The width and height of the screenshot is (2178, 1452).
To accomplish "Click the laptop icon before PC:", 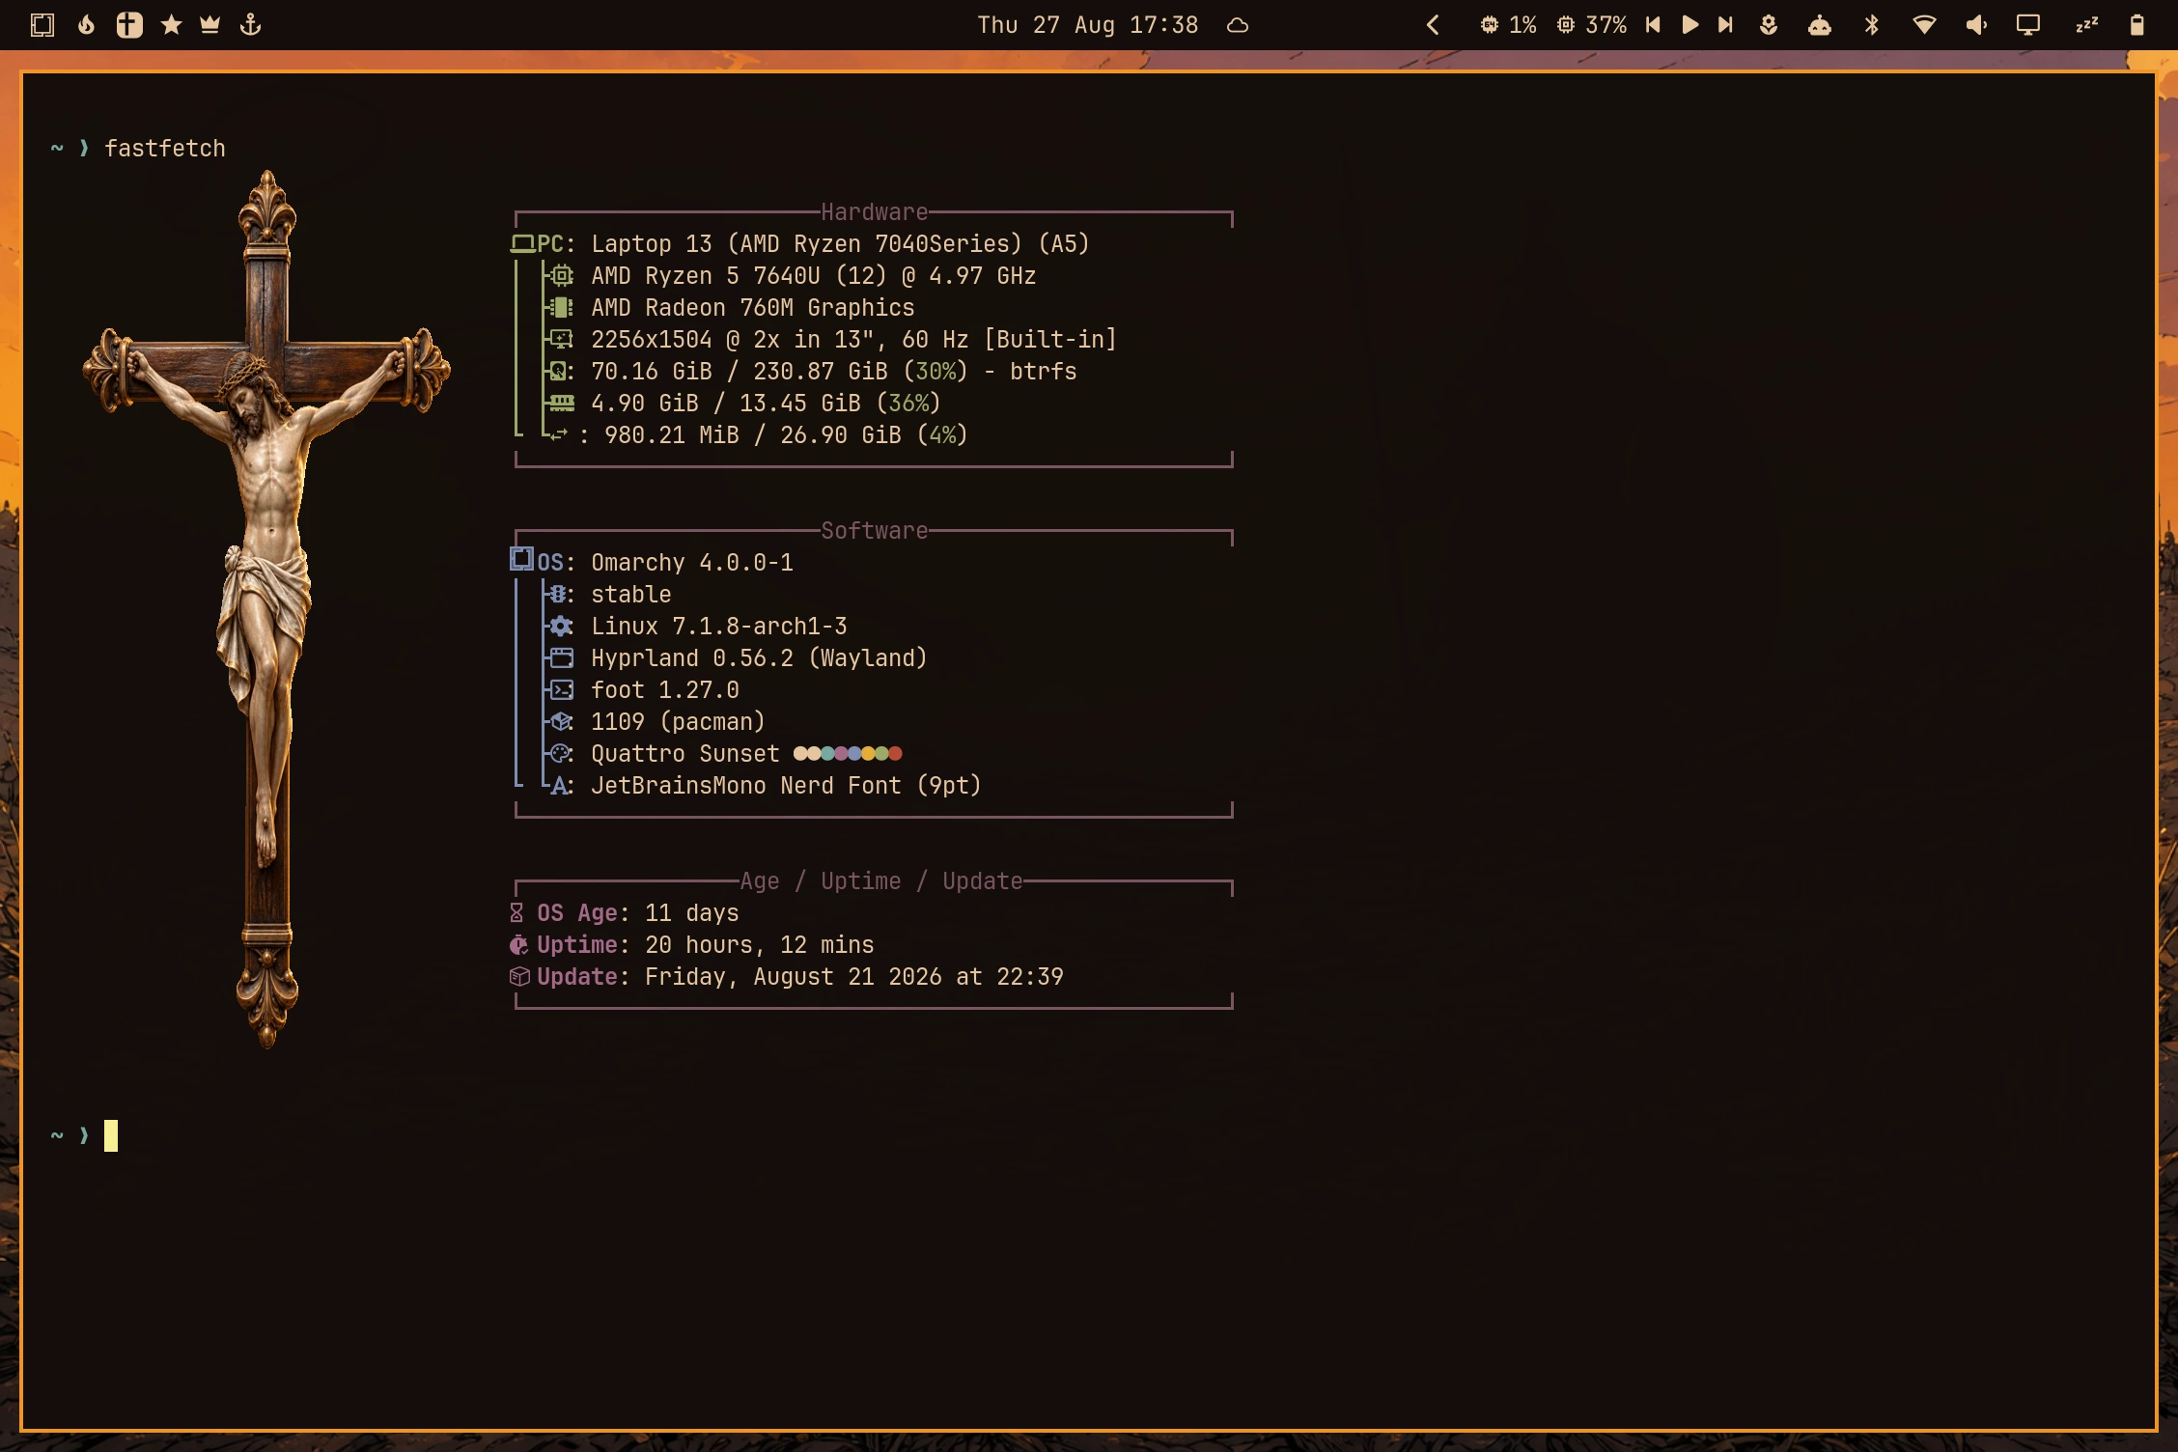I will coord(522,244).
